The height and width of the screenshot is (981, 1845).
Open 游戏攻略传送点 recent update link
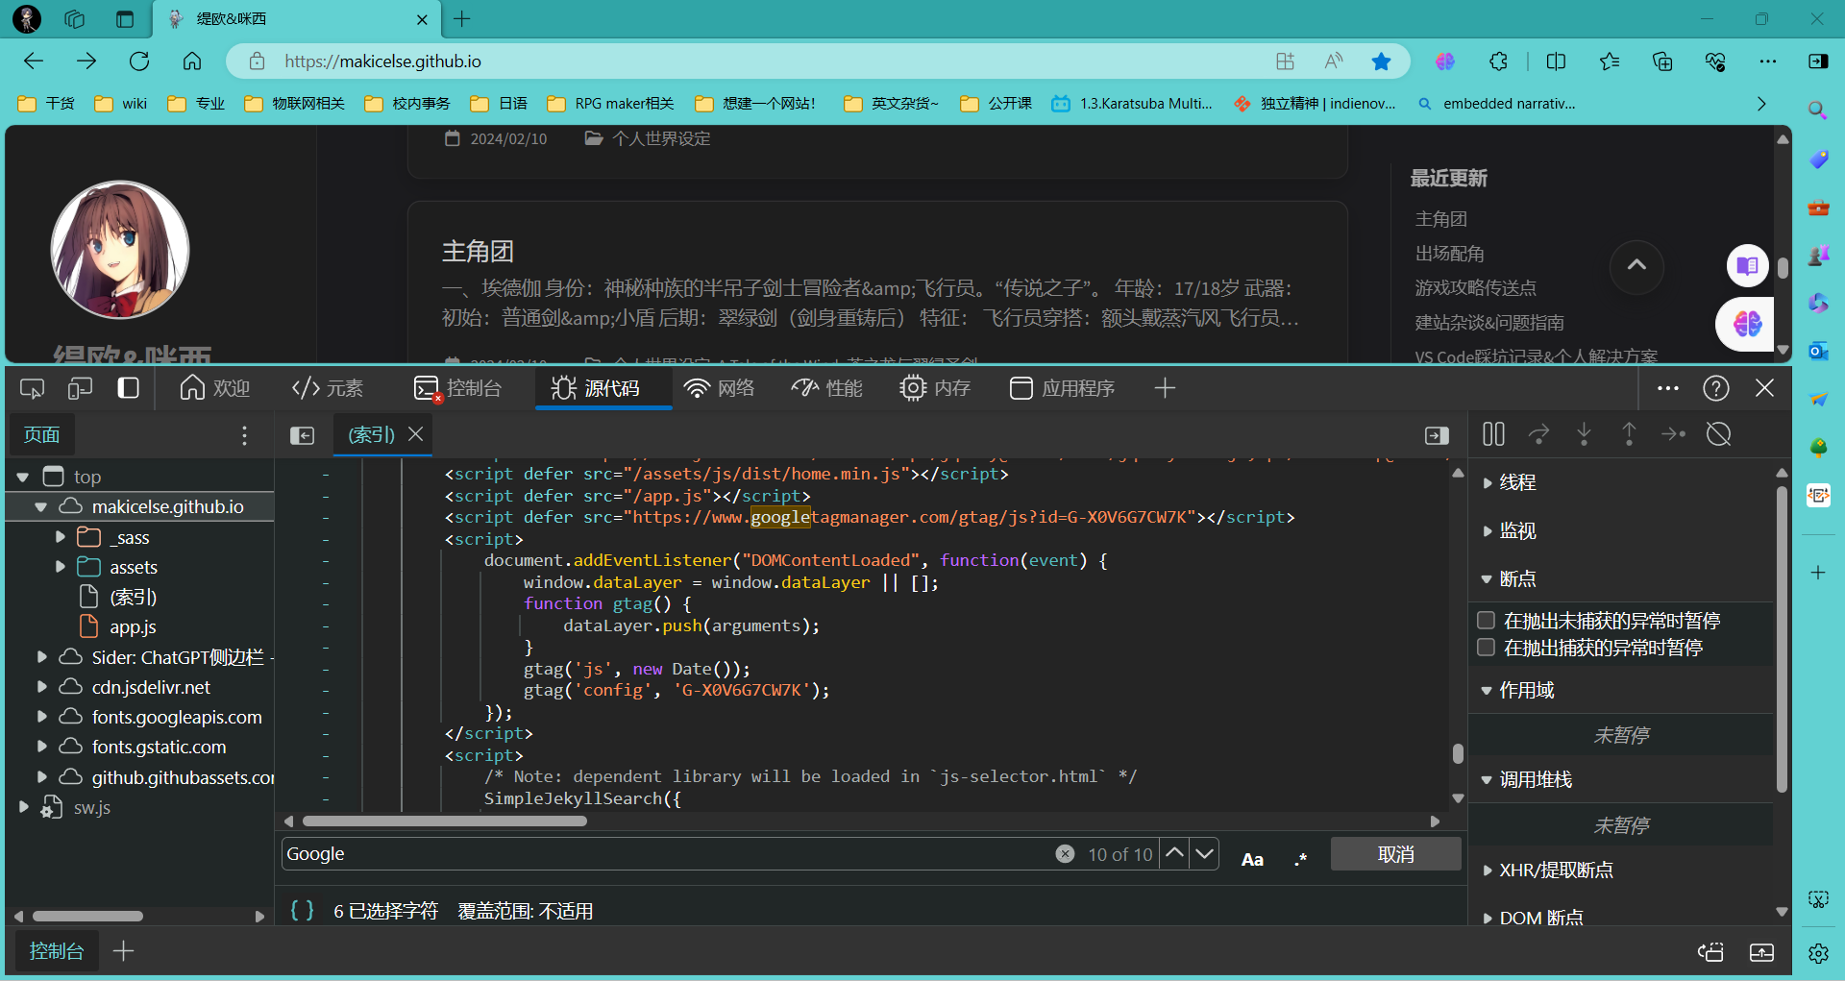click(x=1475, y=287)
